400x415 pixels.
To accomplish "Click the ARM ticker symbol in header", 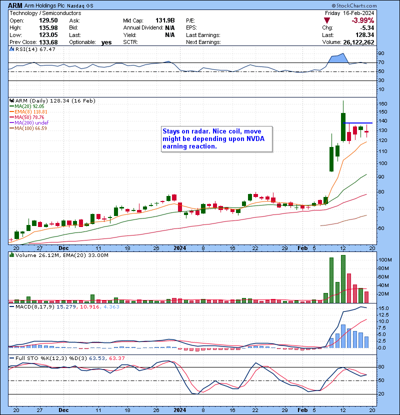I will 15,5.
